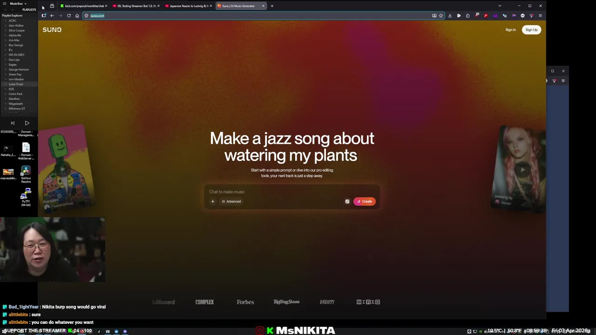The height and width of the screenshot is (335, 596).
Task: Open the MusicBee hamburger menu
Action: [x=4, y=4]
